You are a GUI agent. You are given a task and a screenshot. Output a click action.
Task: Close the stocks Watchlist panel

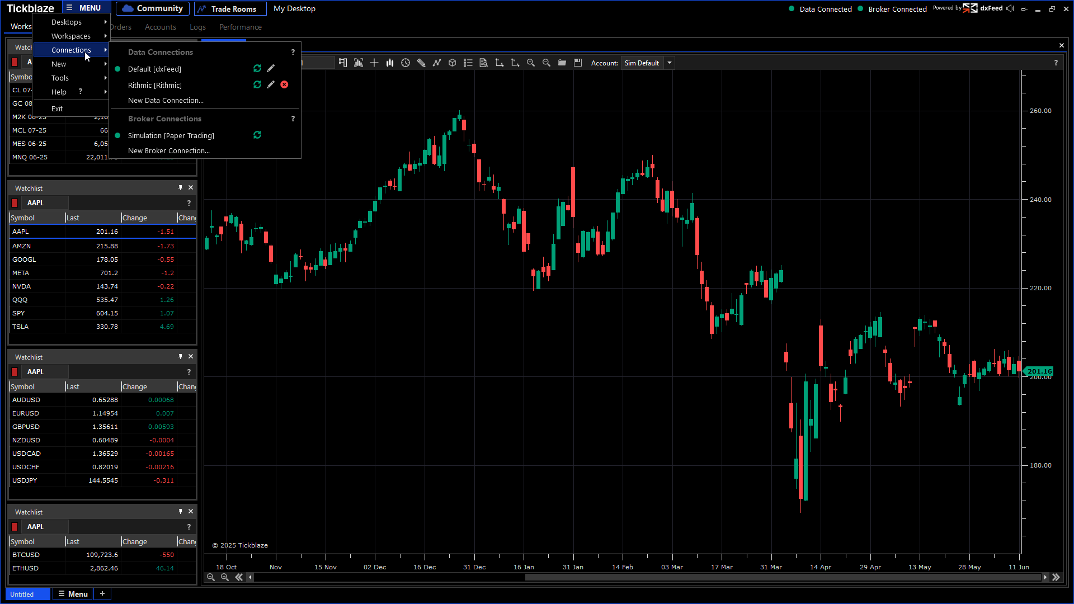pos(191,188)
